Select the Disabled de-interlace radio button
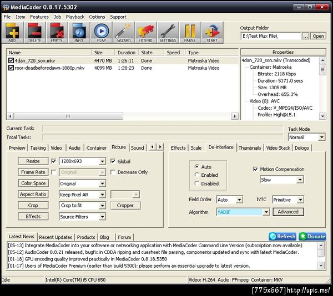This screenshot has height=296, width=333. [197, 183]
